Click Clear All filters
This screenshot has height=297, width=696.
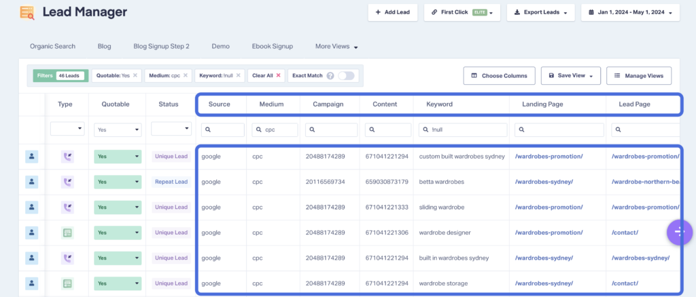266,76
